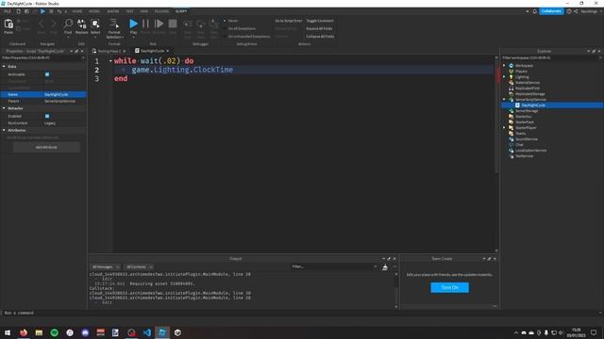
Task: Open the FILE menu
Action: [8, 11]
